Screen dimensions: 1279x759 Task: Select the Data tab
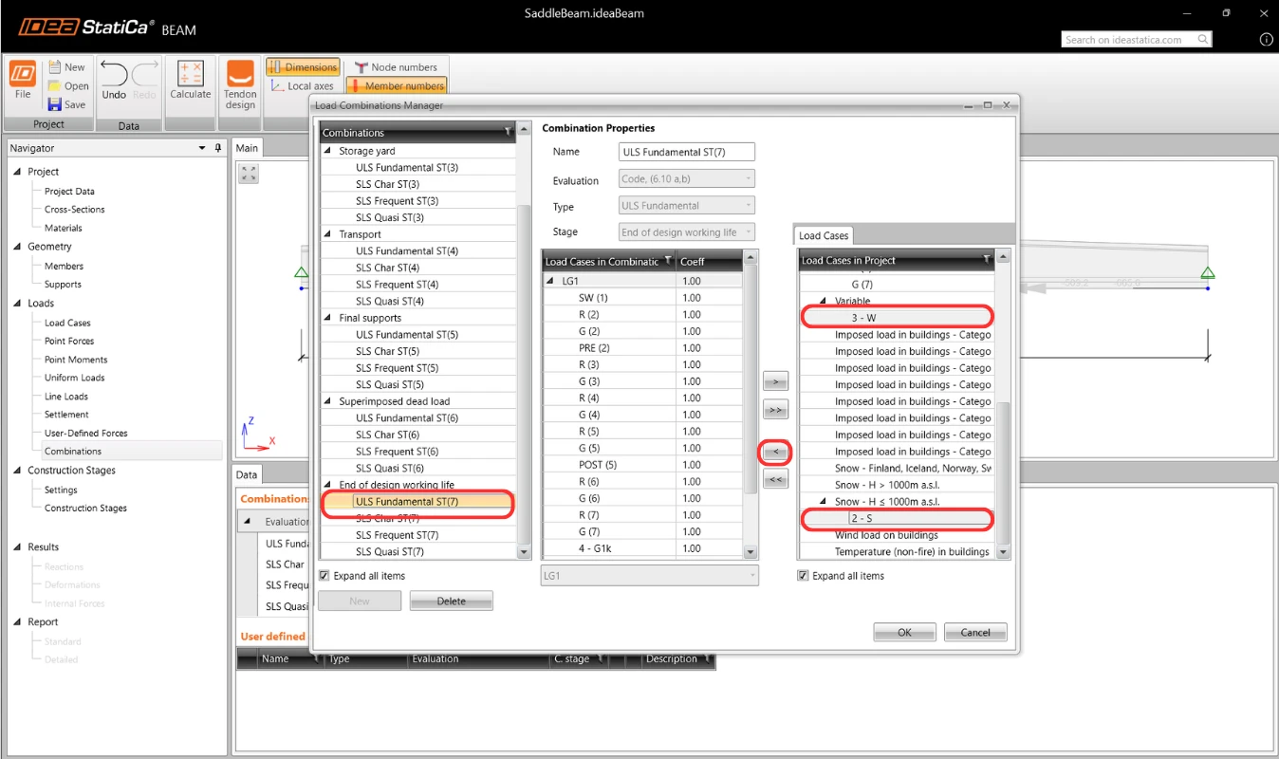coord(247,474)
